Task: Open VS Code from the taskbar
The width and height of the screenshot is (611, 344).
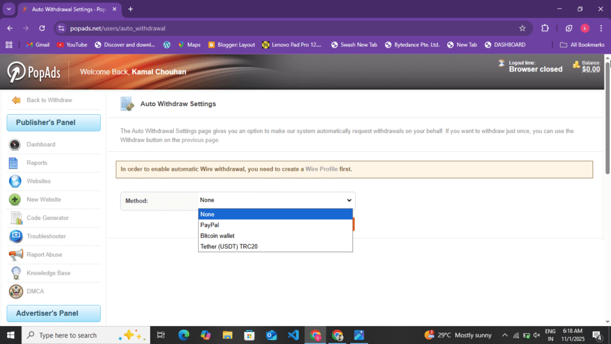Action: tap(294, 335)
